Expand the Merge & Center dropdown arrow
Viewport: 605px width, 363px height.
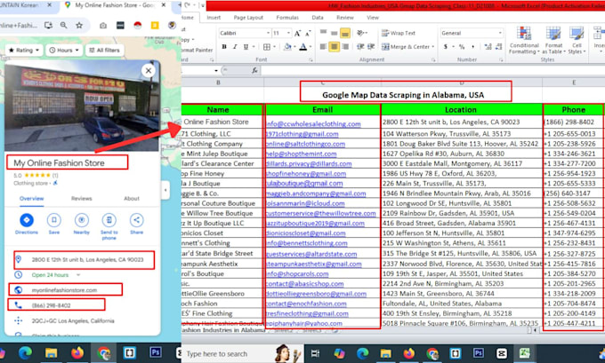pyautogui.click(x=433, y=46)
